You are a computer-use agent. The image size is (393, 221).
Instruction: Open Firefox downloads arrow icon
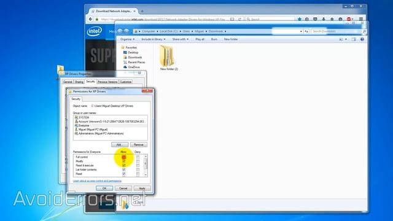tap(324, 19)
